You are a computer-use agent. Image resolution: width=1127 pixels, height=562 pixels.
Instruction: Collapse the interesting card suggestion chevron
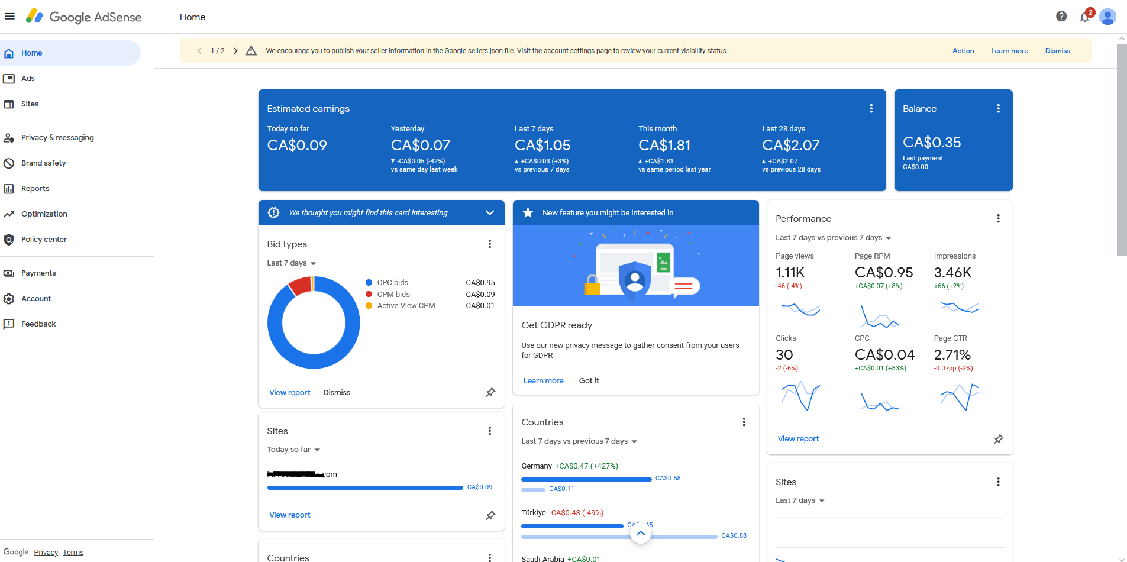(x=490, y=212)
